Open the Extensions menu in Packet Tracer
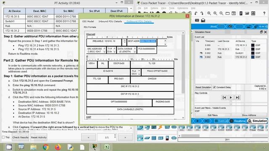 click(182, 8)
